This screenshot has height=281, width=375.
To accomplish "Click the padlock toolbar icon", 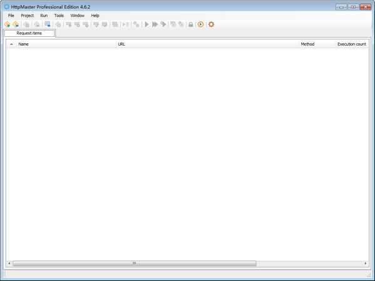I will click(190, 24).
